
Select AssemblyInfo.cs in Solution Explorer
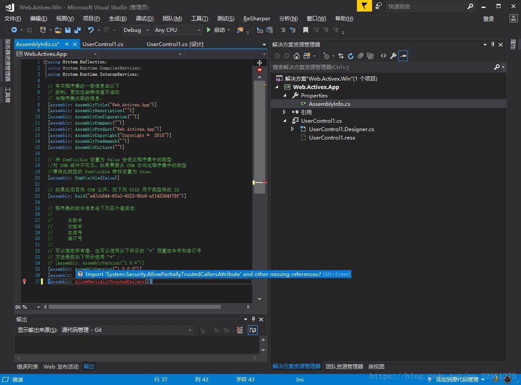329,104
